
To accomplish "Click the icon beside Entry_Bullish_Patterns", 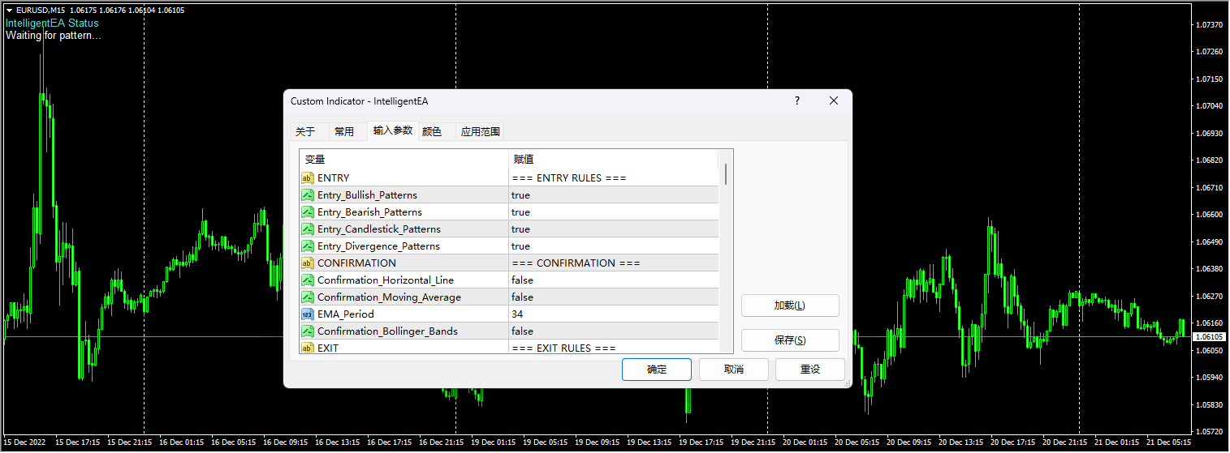I will [x=308, y=195].
